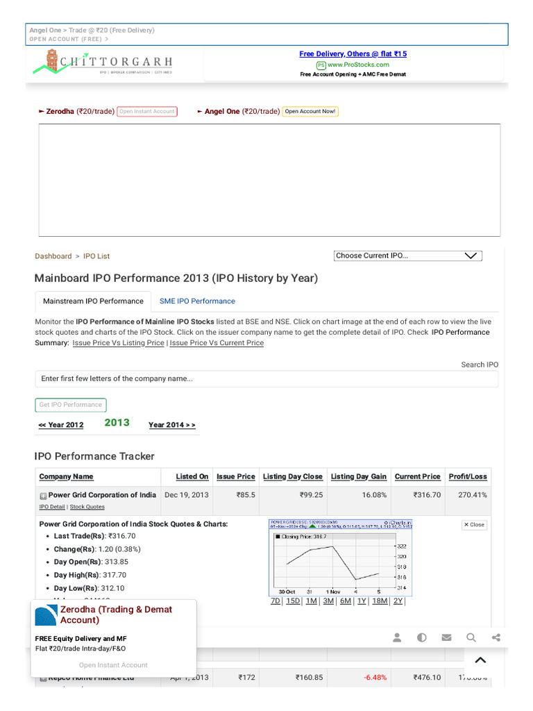Open the IPO List breadcrumb link
The width and height of the screenshot is (533, 711).
coord(96,256)
